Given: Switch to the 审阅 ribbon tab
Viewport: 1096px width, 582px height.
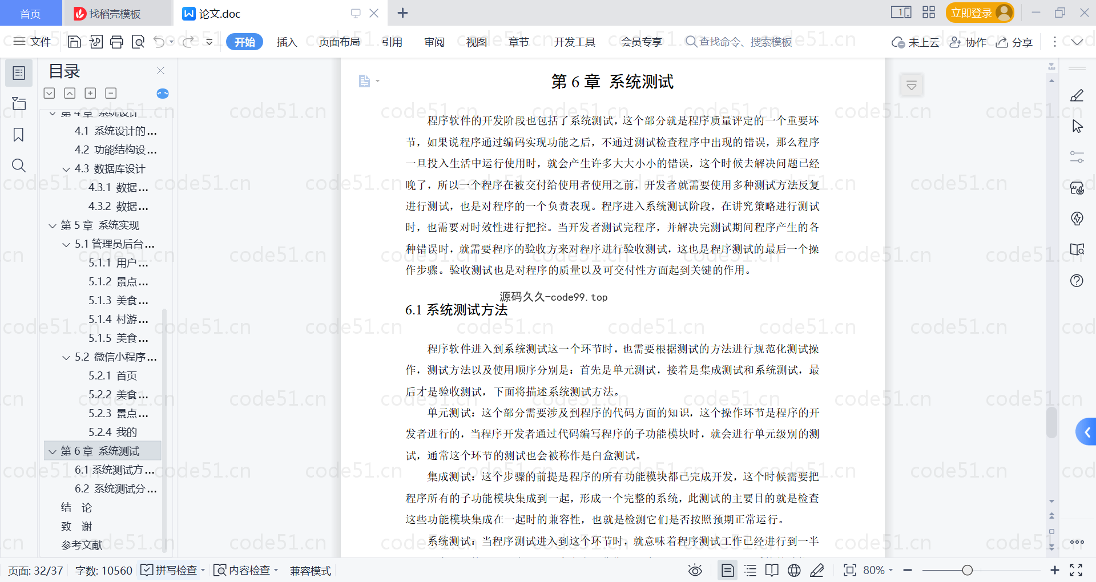Looking at the screenshot, I should pos(434,42).
